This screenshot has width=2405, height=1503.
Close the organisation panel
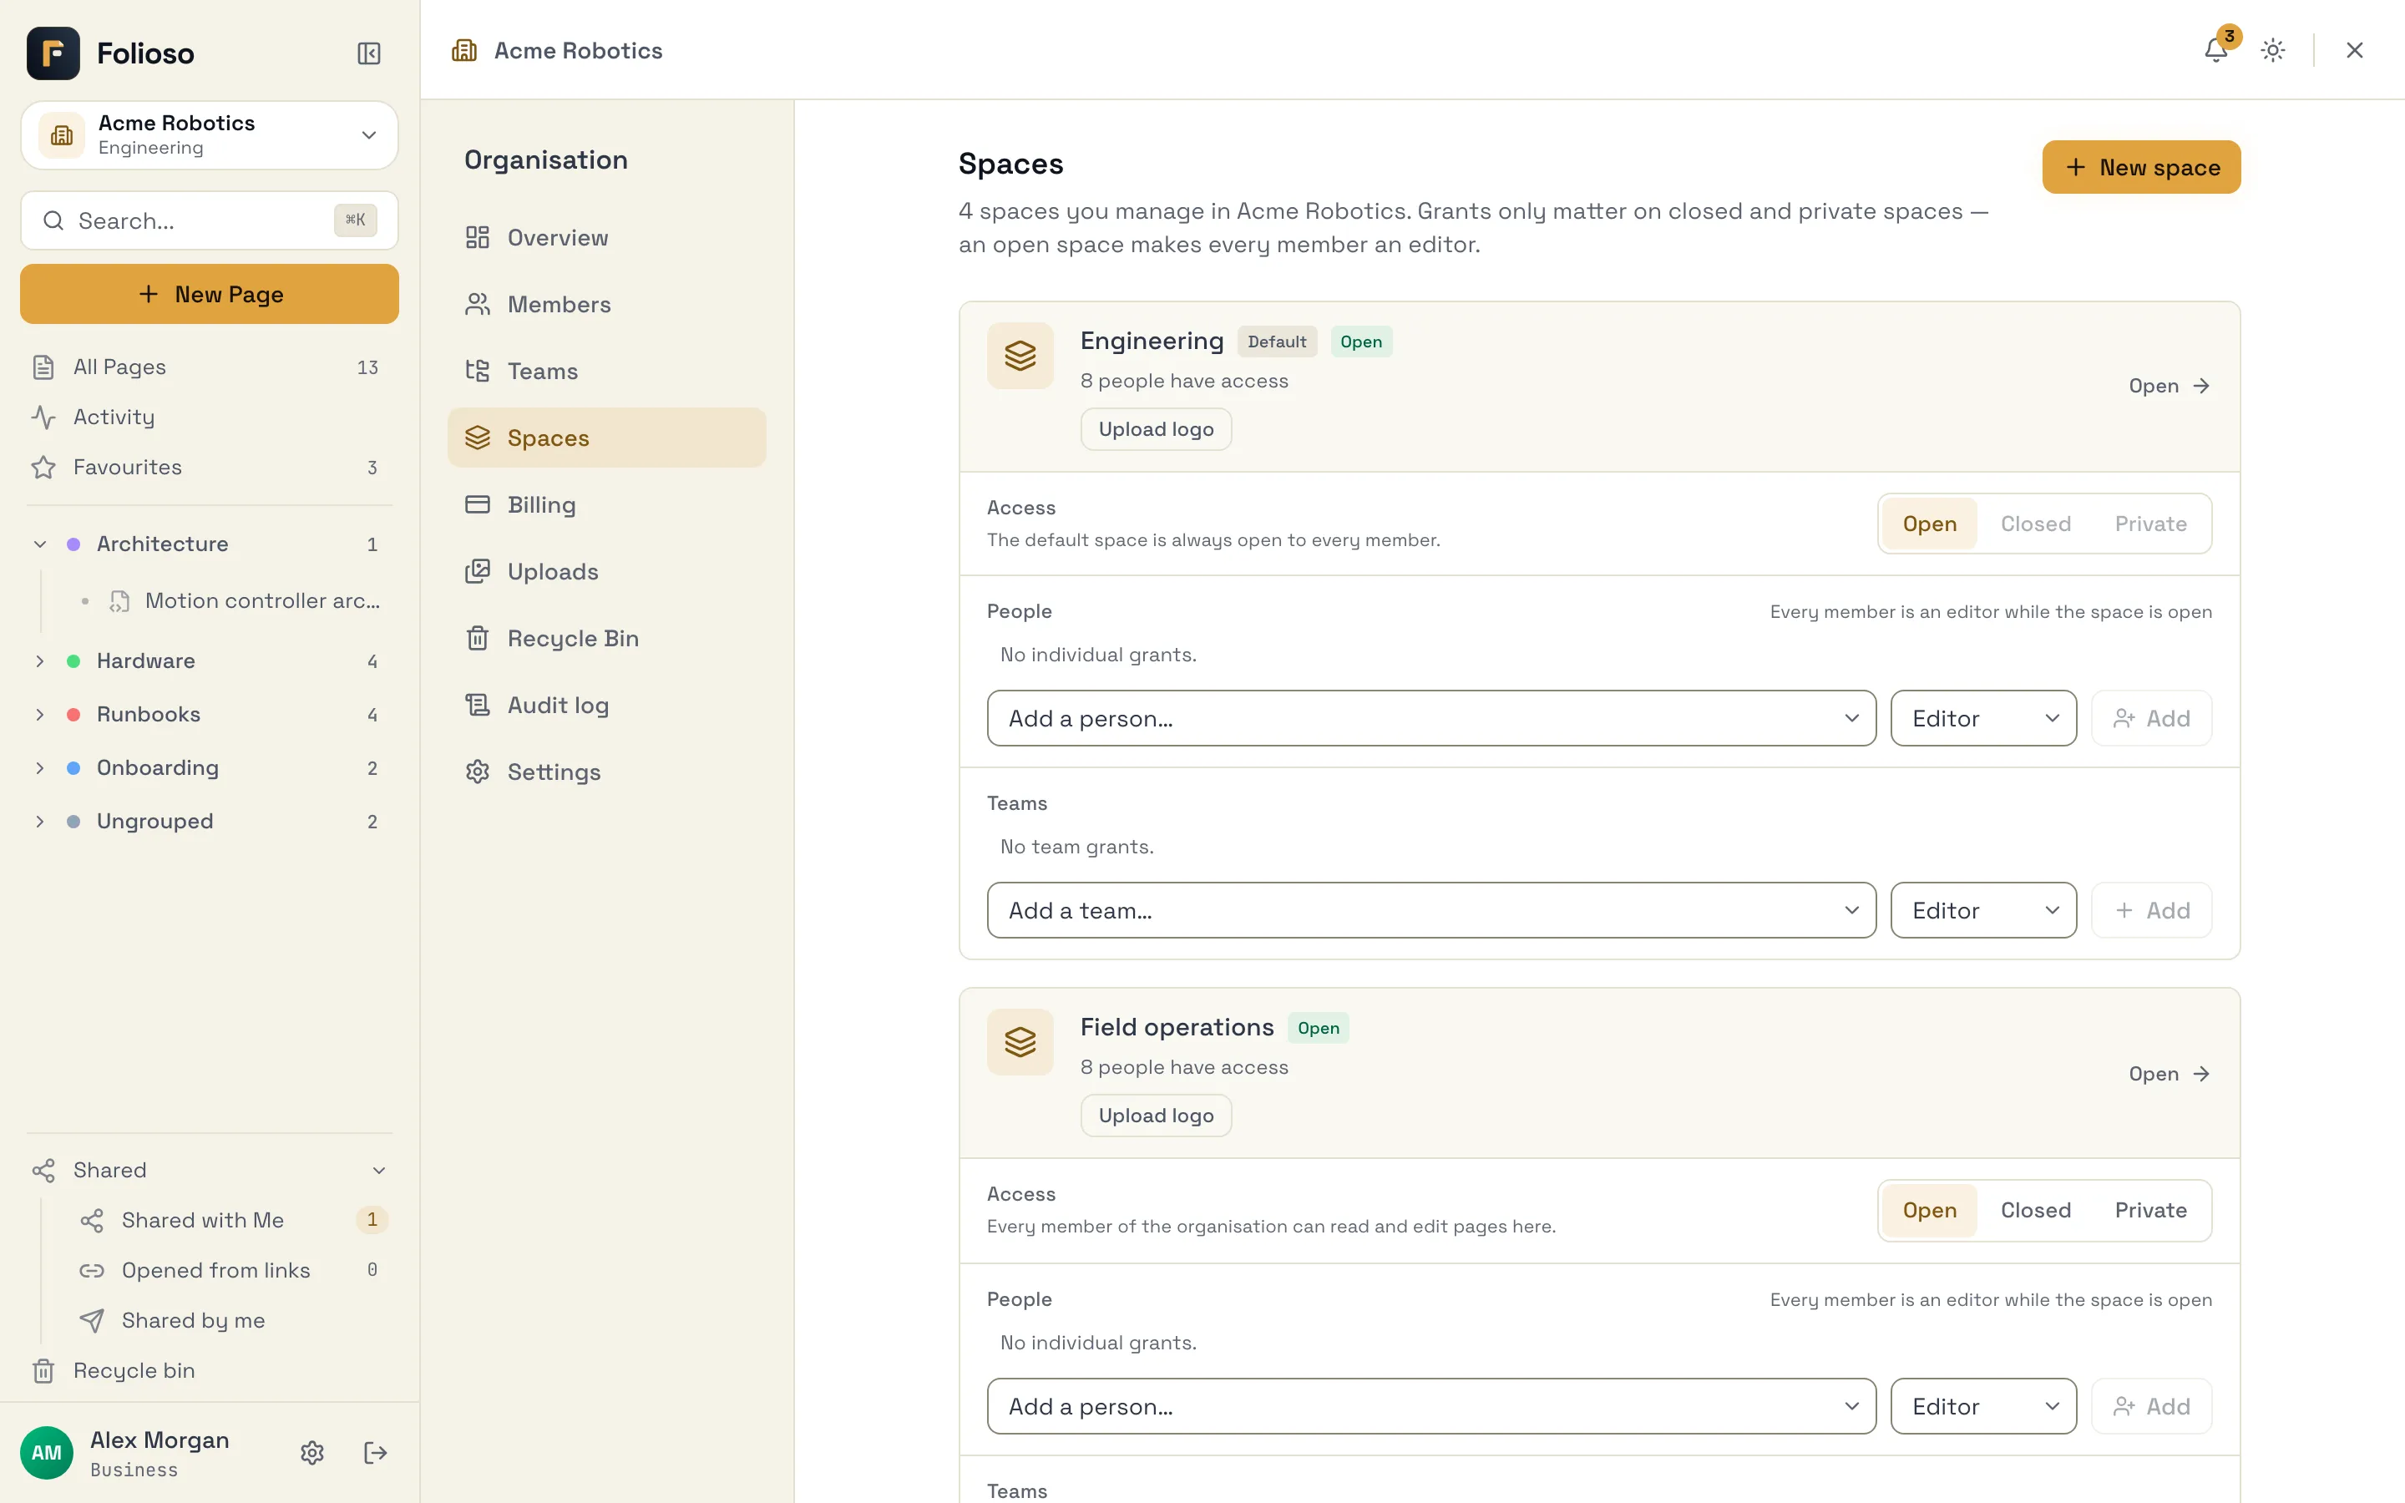pyautogui.click(x=2354, y=50)
